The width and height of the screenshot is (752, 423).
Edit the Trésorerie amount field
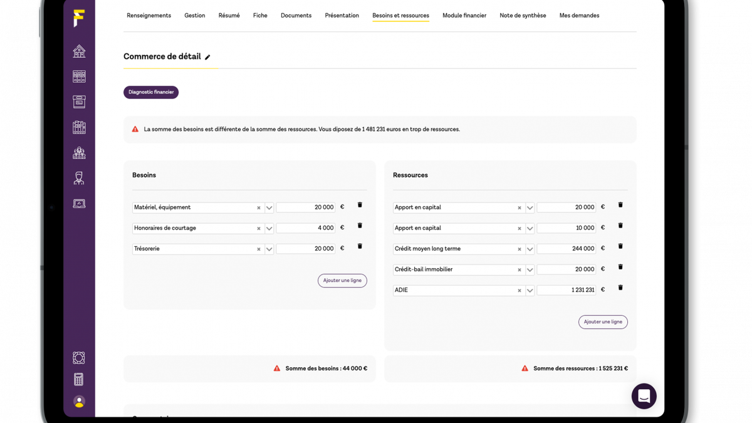[x=306, y=249]
